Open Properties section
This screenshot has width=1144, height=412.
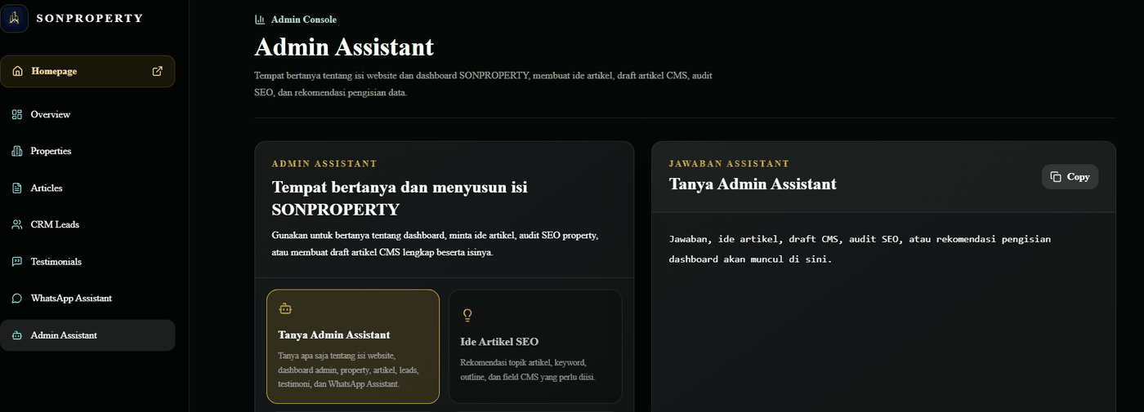(87, 151)
